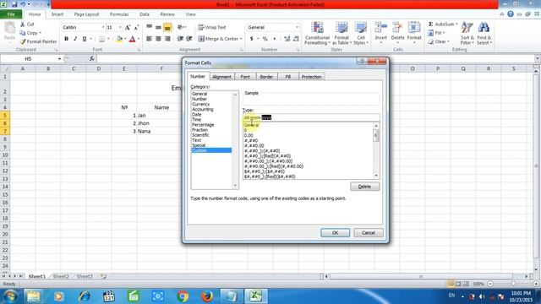Screen dimensions: 541x304
Task: Toggle Bold formatting in ribbon
Action: 66,39
